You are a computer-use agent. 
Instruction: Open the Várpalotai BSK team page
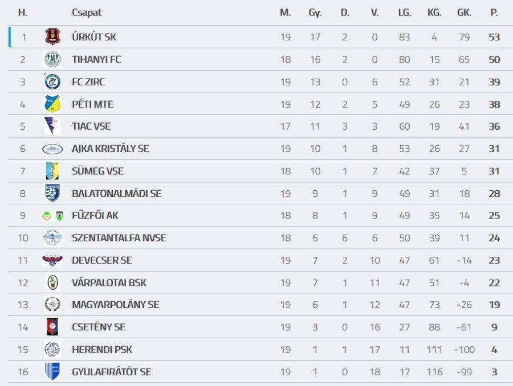pyautogui.click(x=109, y=282)
